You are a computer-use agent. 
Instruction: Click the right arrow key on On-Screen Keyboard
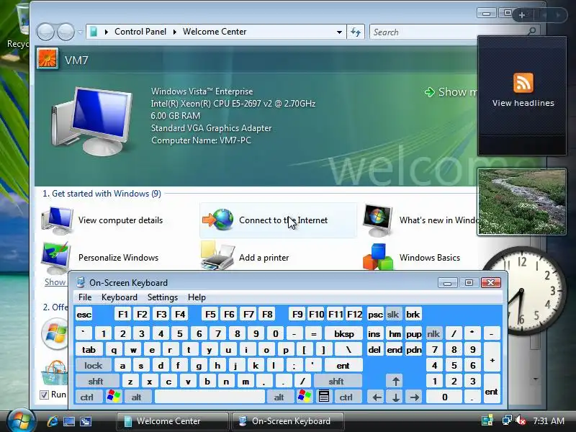(415, 397)
